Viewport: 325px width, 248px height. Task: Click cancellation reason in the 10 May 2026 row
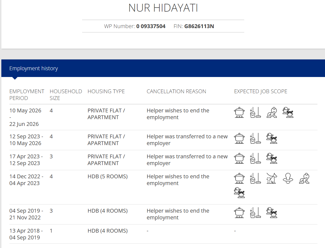click(178, 114)
